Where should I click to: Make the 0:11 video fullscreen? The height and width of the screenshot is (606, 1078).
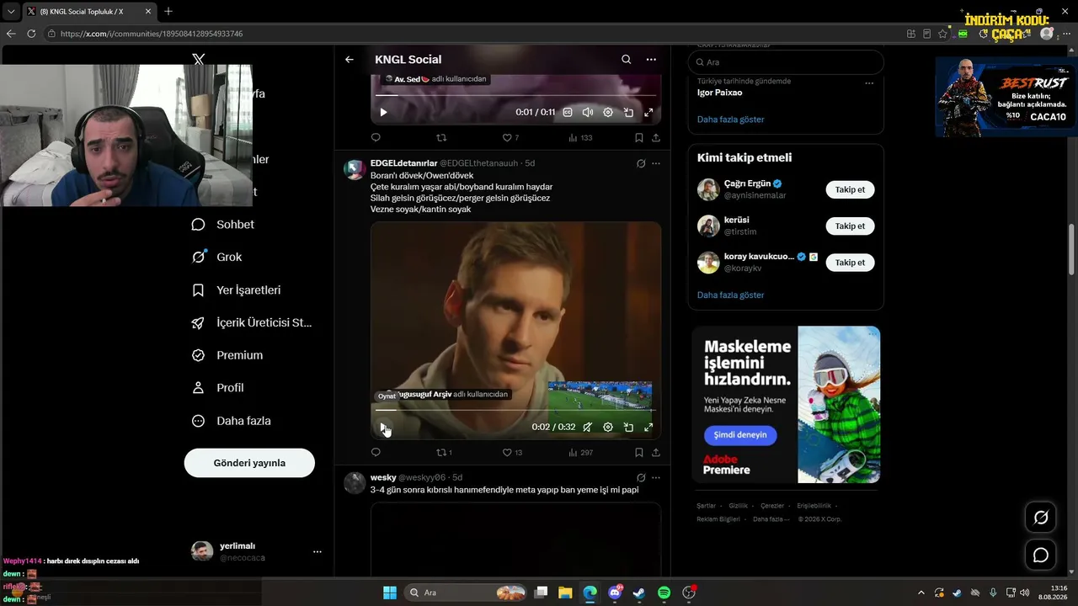tap(648, 112)
